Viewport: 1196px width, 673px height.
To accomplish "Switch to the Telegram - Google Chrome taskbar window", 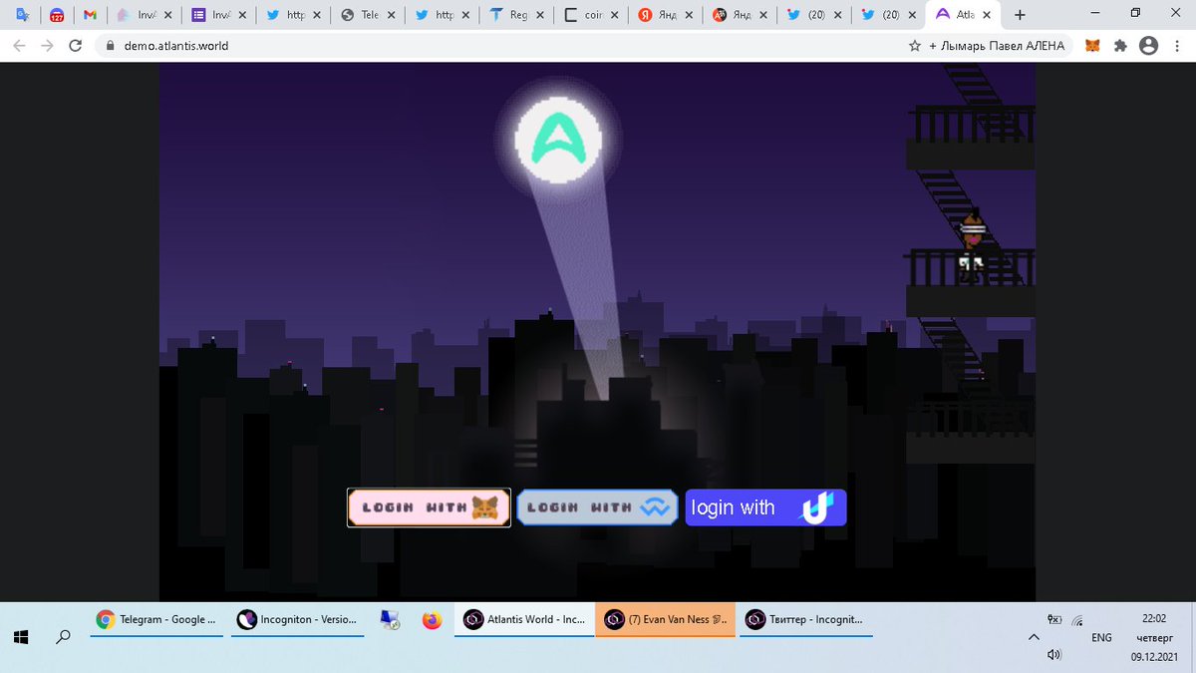I will (x=157, y=619).
